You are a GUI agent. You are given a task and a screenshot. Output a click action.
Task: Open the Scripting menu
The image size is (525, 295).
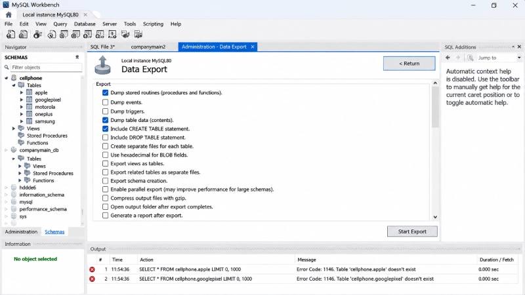point(153,24)
